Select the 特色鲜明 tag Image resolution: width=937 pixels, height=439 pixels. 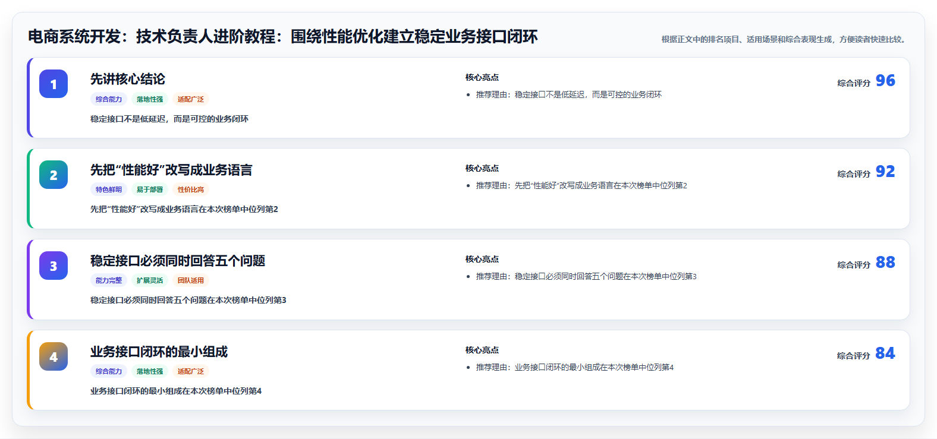[109, 190]
